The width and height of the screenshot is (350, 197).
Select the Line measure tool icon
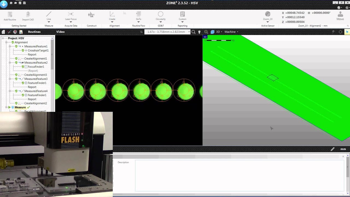tap(49, 14)
